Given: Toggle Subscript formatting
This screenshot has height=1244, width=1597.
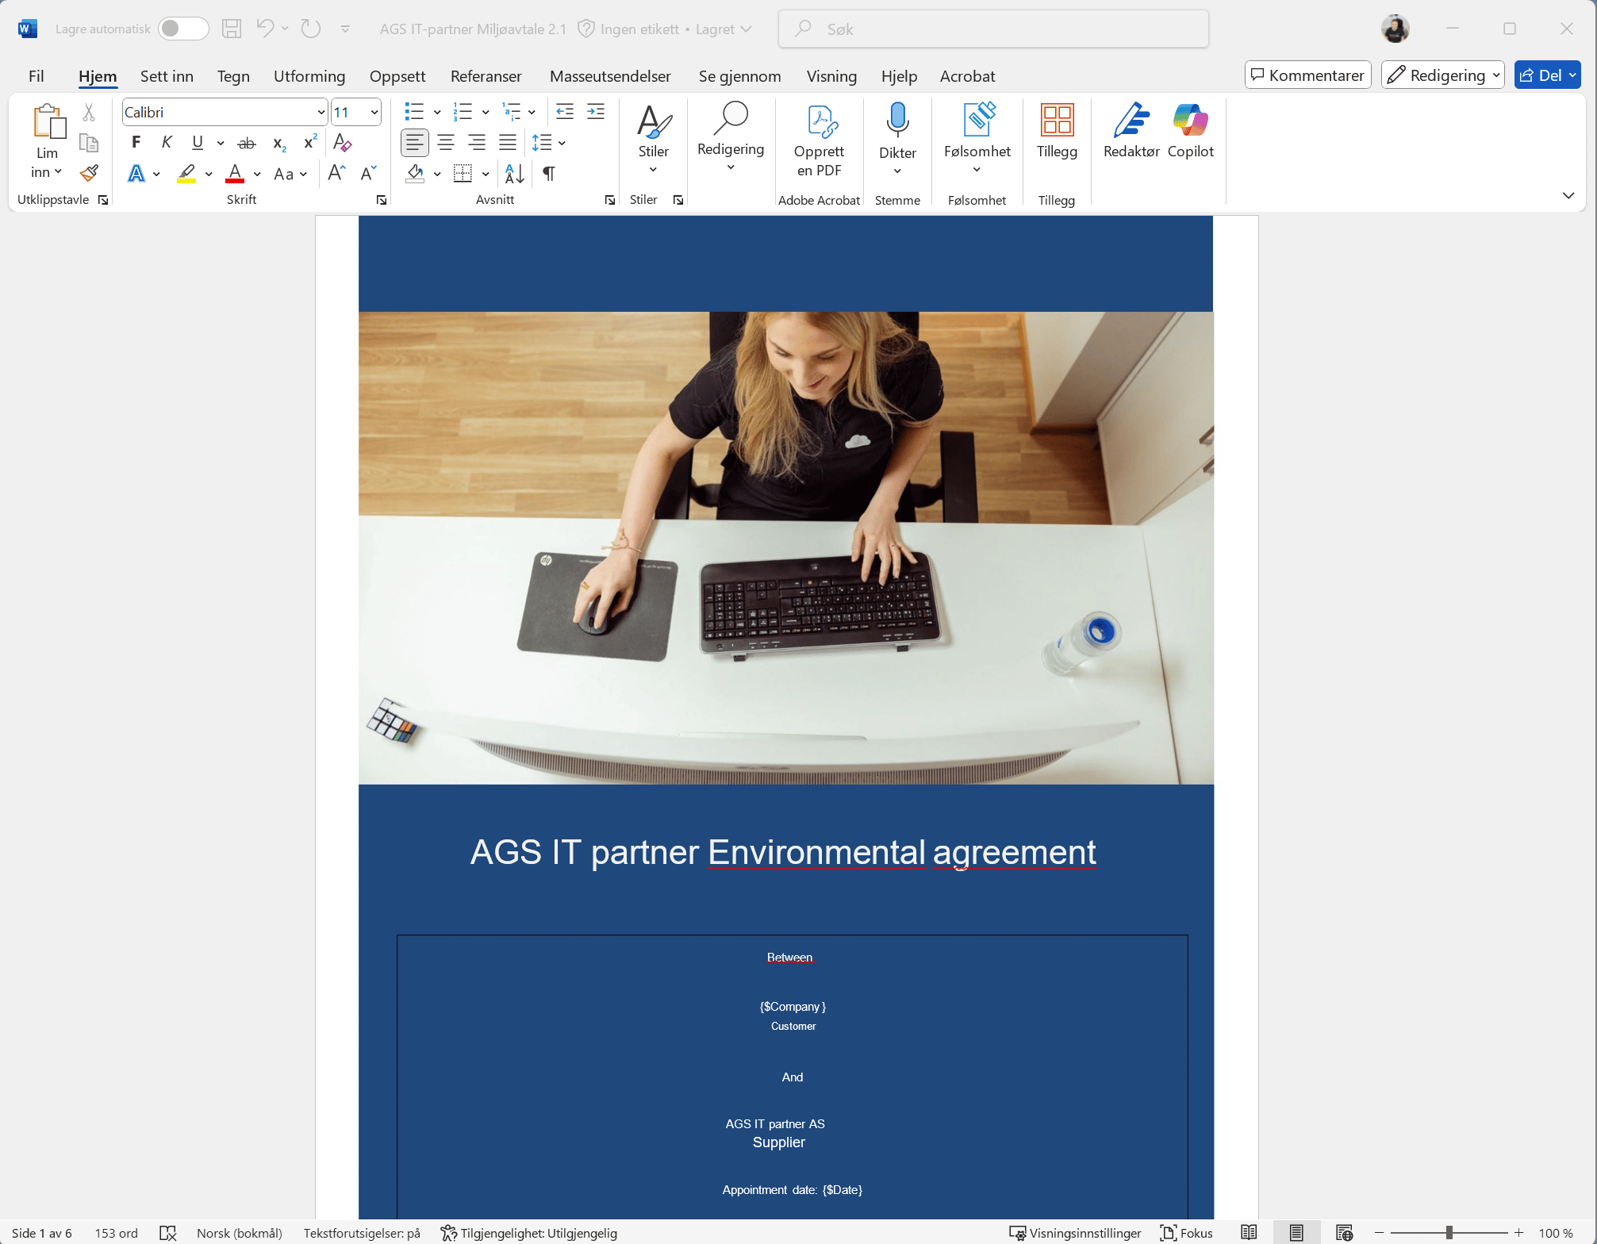Looking at the screenshot, I should pos(279,144).
